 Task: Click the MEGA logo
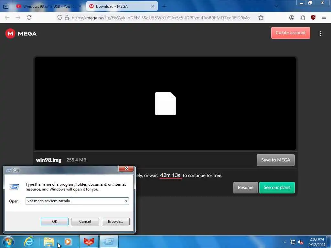coord(21,34)
